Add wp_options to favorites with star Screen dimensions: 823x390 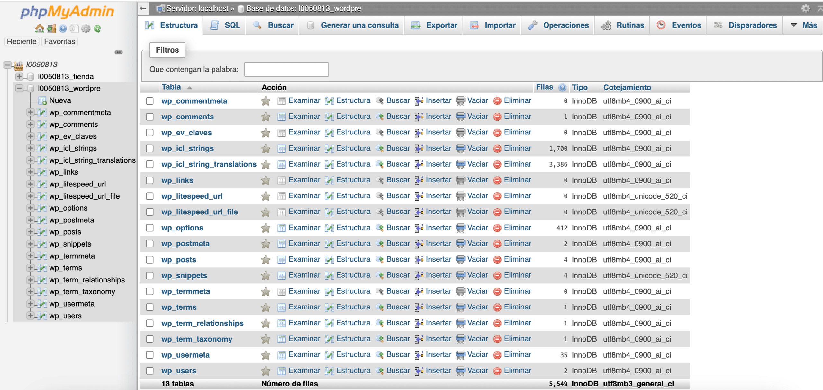[x=266, y=228]
